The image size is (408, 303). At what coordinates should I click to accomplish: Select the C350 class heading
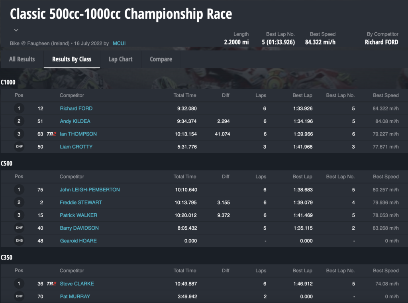pyautogui.click(x=6, y=258)
